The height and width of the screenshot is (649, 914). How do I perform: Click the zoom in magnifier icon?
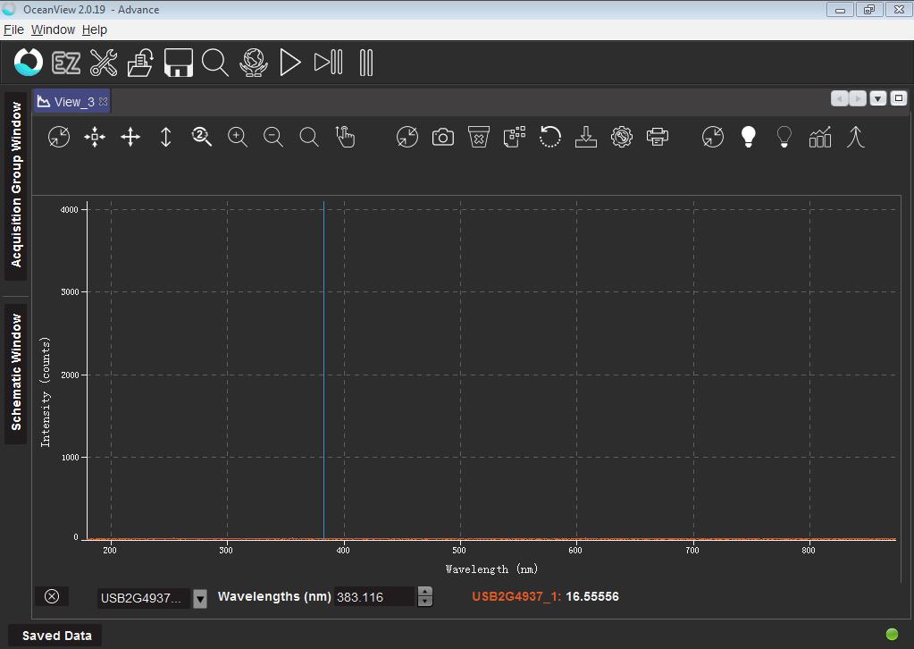coord(238,137)
